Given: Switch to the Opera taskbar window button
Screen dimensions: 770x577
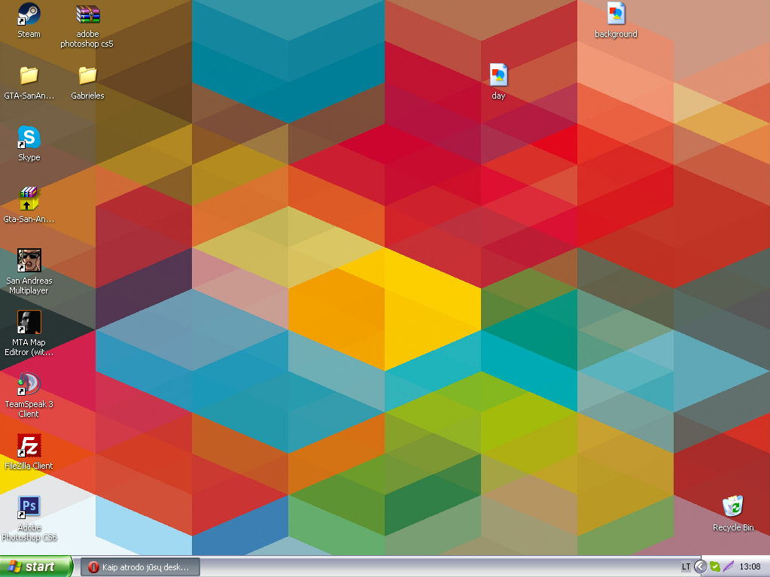Looking at the screenshot, I should click(x=140, y=567).
